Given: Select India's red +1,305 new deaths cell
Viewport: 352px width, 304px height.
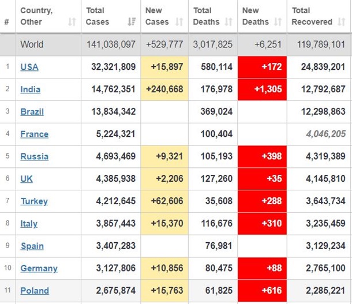Looking at the screenshot, I should pos(262,89).
